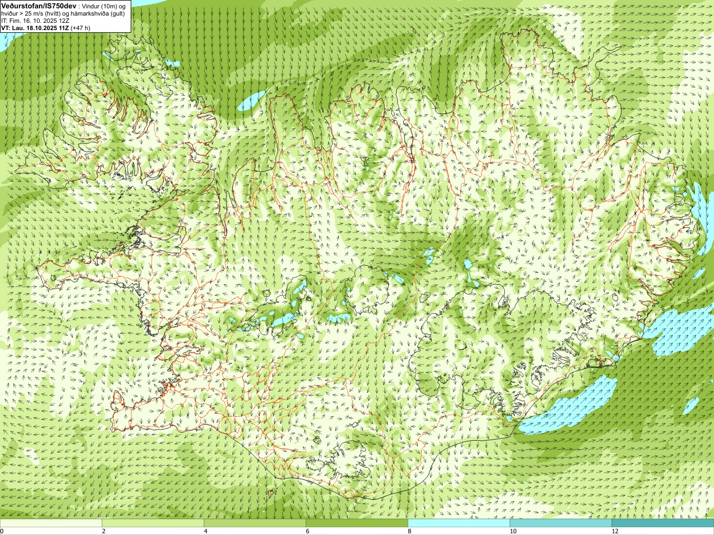Select the light green 2–4 scale segment

coord(153,523)
